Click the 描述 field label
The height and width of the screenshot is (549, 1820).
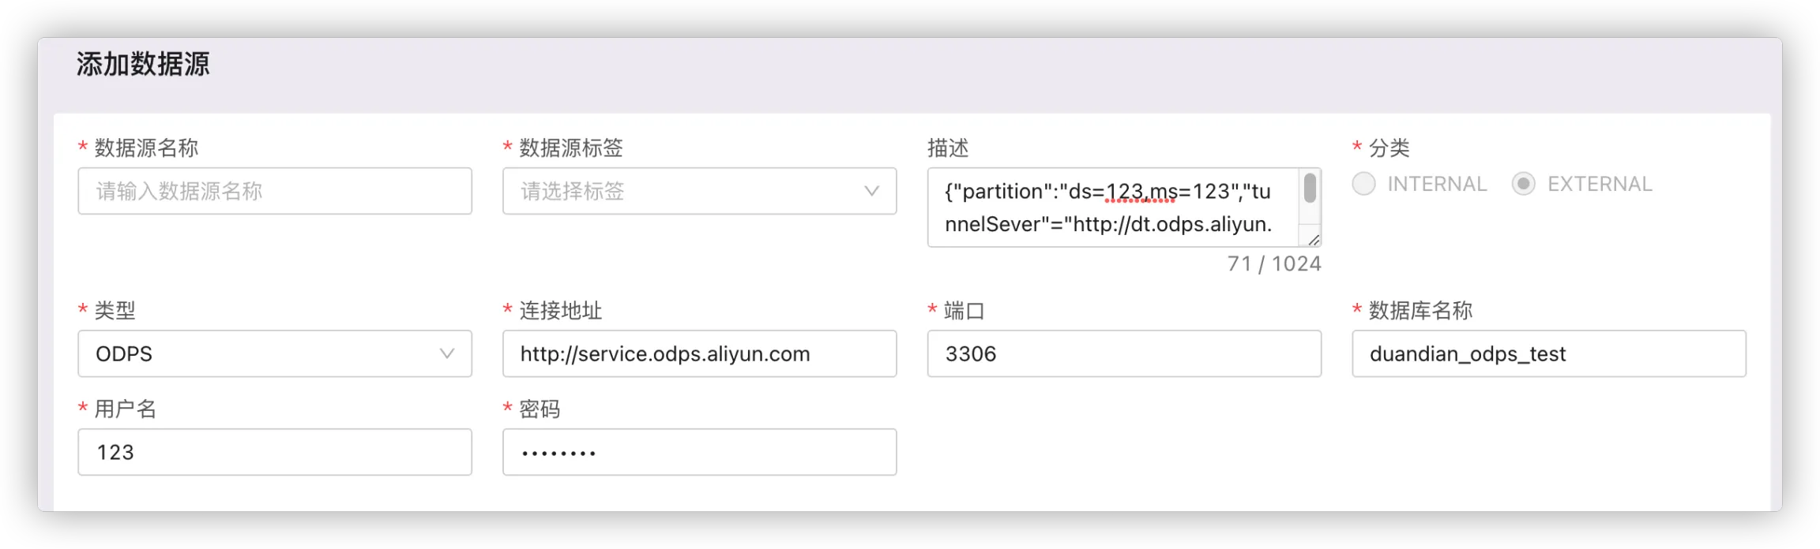[x=948, y=148]
